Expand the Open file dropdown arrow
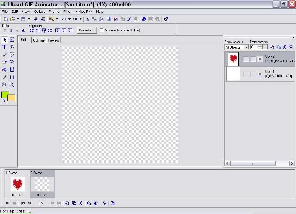Image resolution: width=296 pixels, height=214 pixels. pos(18,19)
